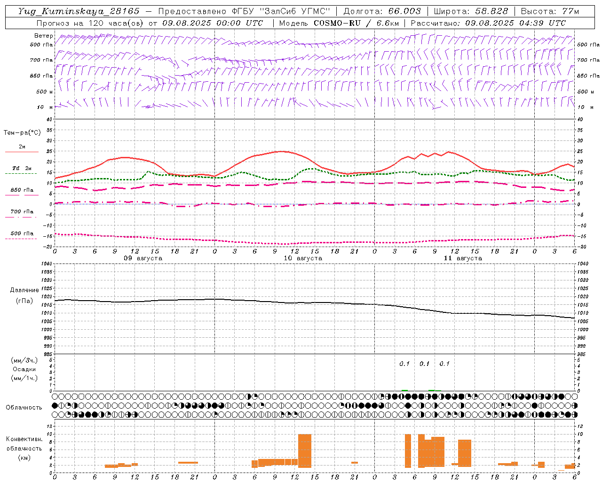Click the Широта: 58.828 value
The image size is (602, 481).
[471, 11]
